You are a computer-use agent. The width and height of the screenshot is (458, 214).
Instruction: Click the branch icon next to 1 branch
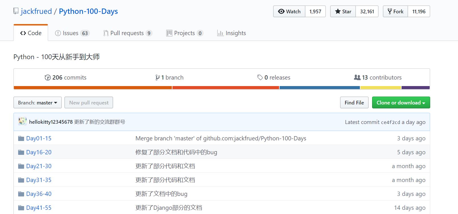coord(157,78)
